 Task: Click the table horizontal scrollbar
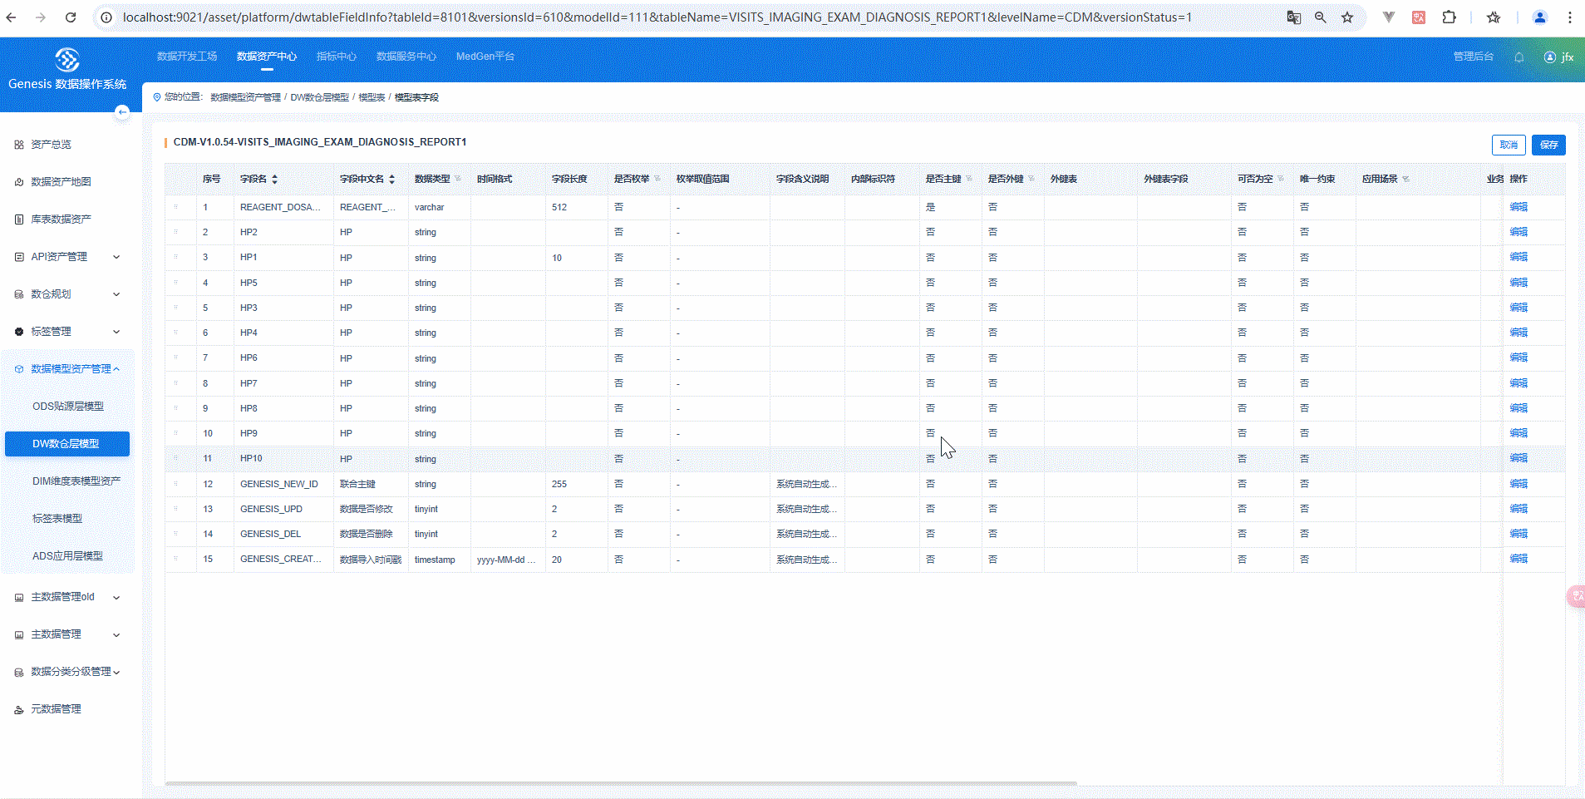[621, 783]
